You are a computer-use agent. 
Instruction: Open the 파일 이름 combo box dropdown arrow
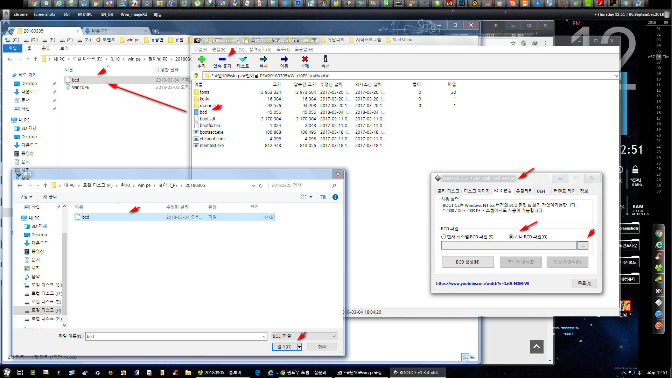click(x=264, y=337)
